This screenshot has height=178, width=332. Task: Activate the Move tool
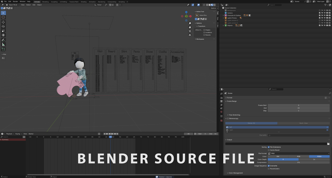[x=3, y=22]
